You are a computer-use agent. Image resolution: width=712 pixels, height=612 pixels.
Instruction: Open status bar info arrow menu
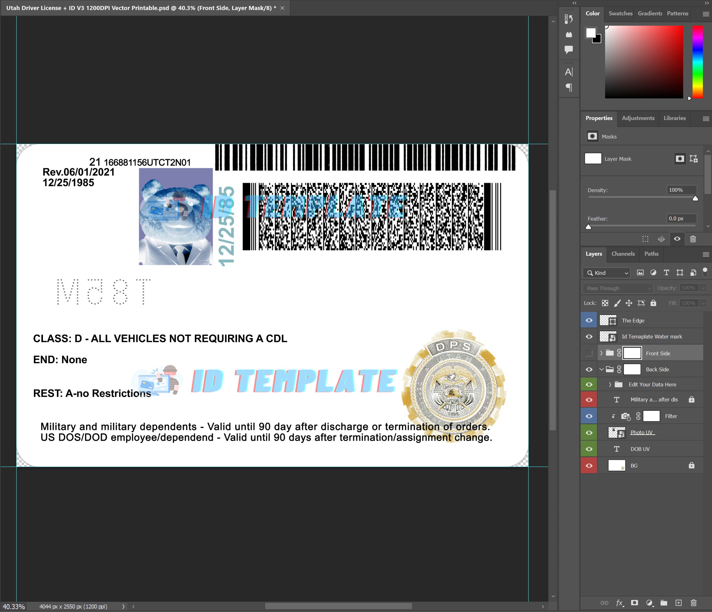tap(123, 606)
